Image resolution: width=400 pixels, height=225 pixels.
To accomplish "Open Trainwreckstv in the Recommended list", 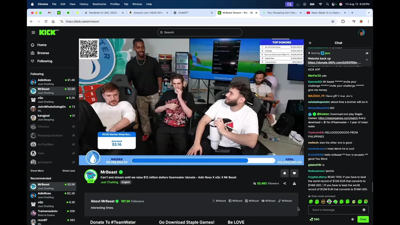I will (53, 213).
